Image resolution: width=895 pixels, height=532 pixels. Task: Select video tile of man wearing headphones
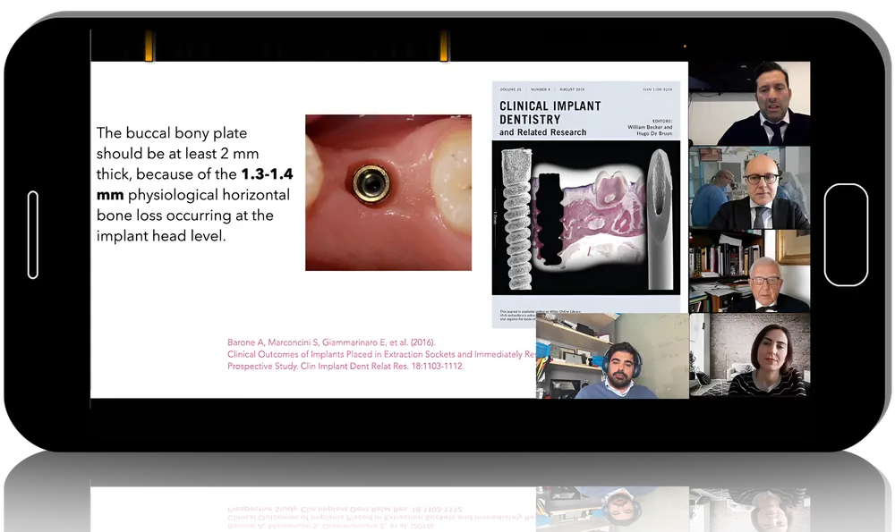coord(612,355)
